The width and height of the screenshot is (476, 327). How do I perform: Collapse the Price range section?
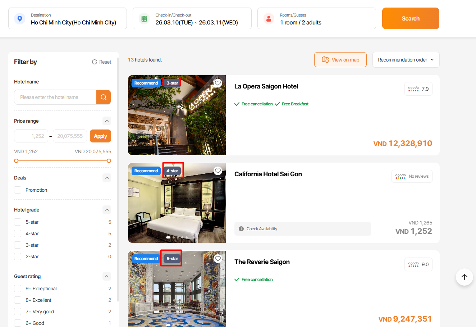[x=107, y=121]
